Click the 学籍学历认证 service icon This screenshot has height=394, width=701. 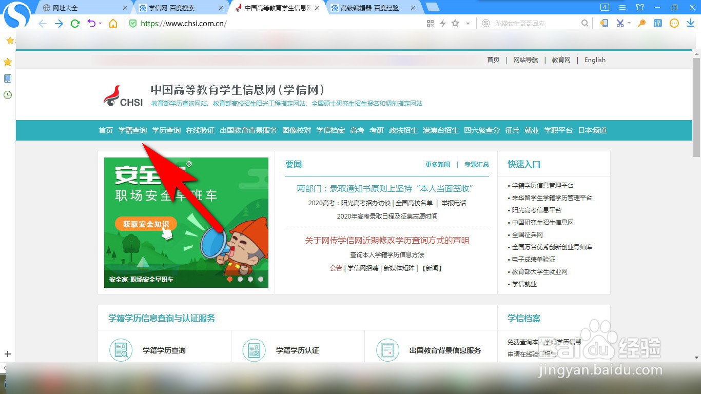pos(254,350)
